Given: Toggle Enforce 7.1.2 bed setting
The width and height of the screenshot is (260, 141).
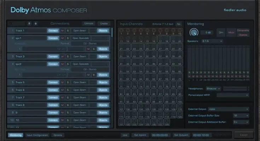Looking at the screenshot, I should click(x=179, y=24).
